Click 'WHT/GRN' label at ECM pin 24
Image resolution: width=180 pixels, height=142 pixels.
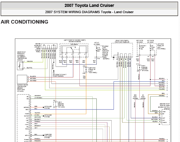coord(154,119)
